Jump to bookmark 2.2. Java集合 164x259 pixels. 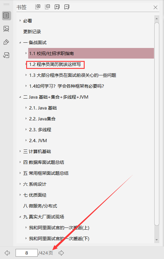coord(42,119)
